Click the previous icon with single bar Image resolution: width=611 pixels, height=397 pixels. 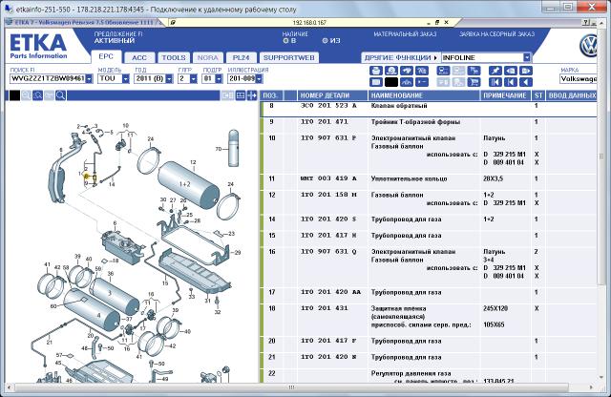[x=511, y=82]
